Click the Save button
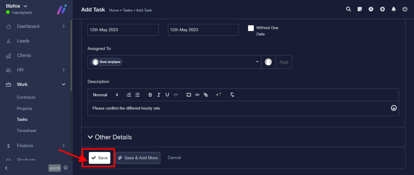 (x=99, y=158)
